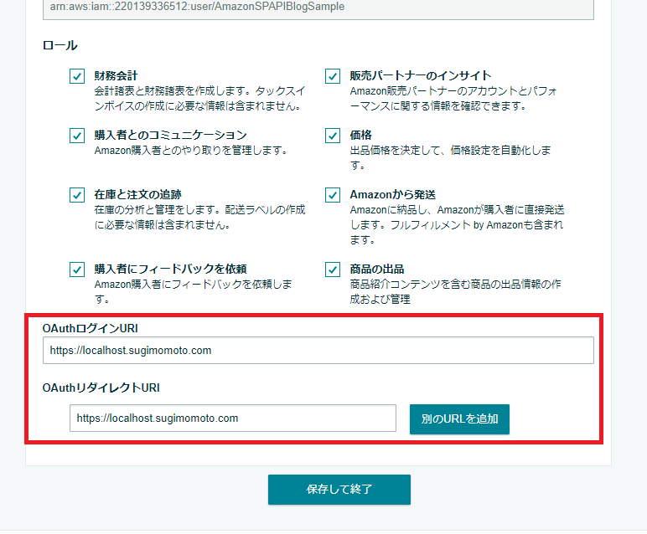This screenshot has height=534, width=647.
Task: Click the 販売パートナーのインサイト label
Action: point(421,76)
